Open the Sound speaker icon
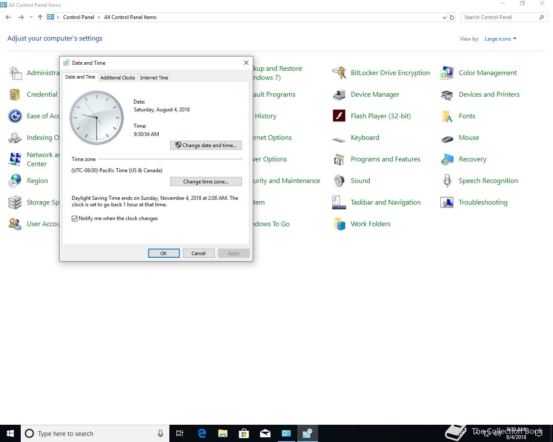The image size is (553, 442). click(339, 181)
